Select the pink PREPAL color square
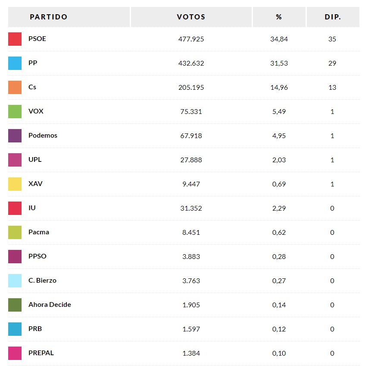Image resolution: width=365 pixels, height=366 pixels. point(15,353)
